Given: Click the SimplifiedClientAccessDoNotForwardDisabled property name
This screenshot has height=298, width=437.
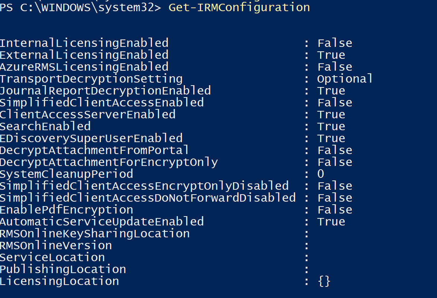Looking at the screenshot, I should (148, 198).
